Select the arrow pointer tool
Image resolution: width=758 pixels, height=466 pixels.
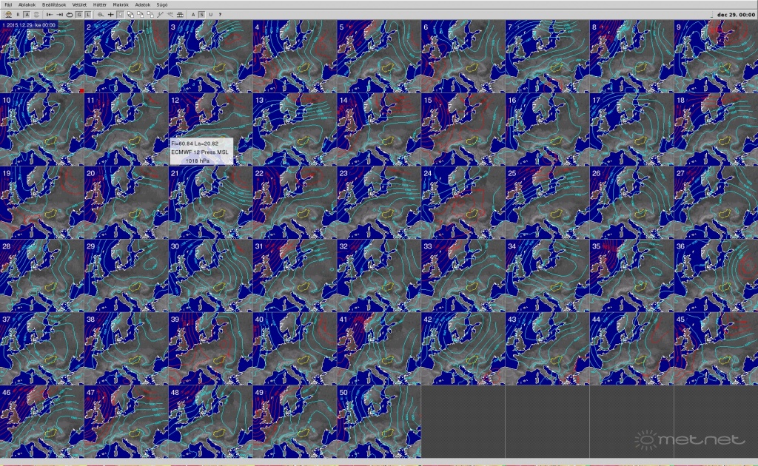120,14
